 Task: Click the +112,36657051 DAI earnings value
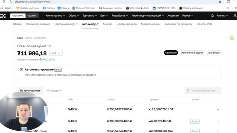(161, 109)
